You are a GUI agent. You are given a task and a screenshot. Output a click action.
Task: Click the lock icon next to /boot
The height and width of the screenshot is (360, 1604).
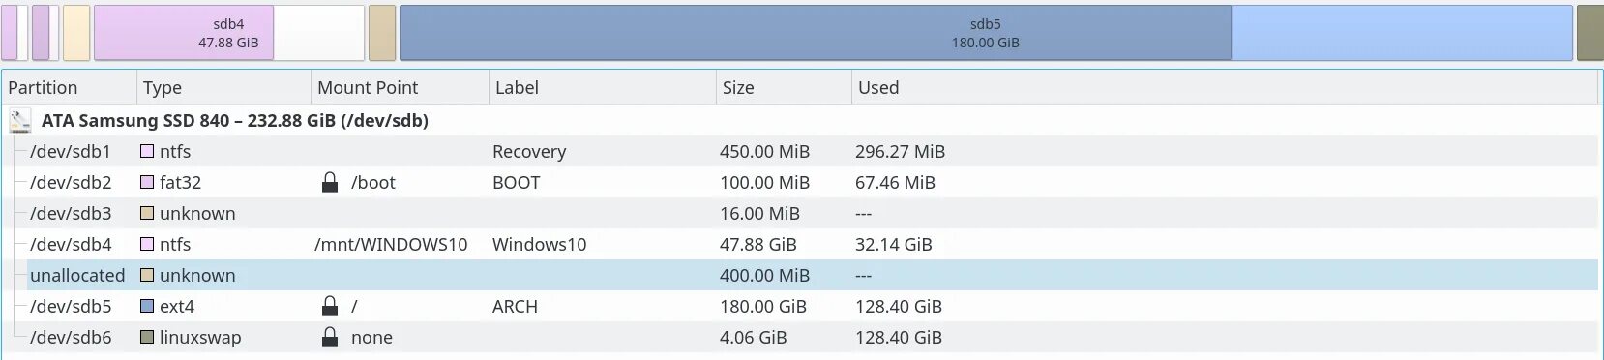tap(330, 182)
